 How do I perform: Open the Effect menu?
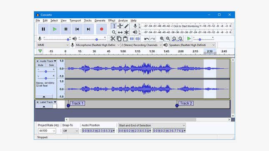pyautogui.click(x=112, y=20)
